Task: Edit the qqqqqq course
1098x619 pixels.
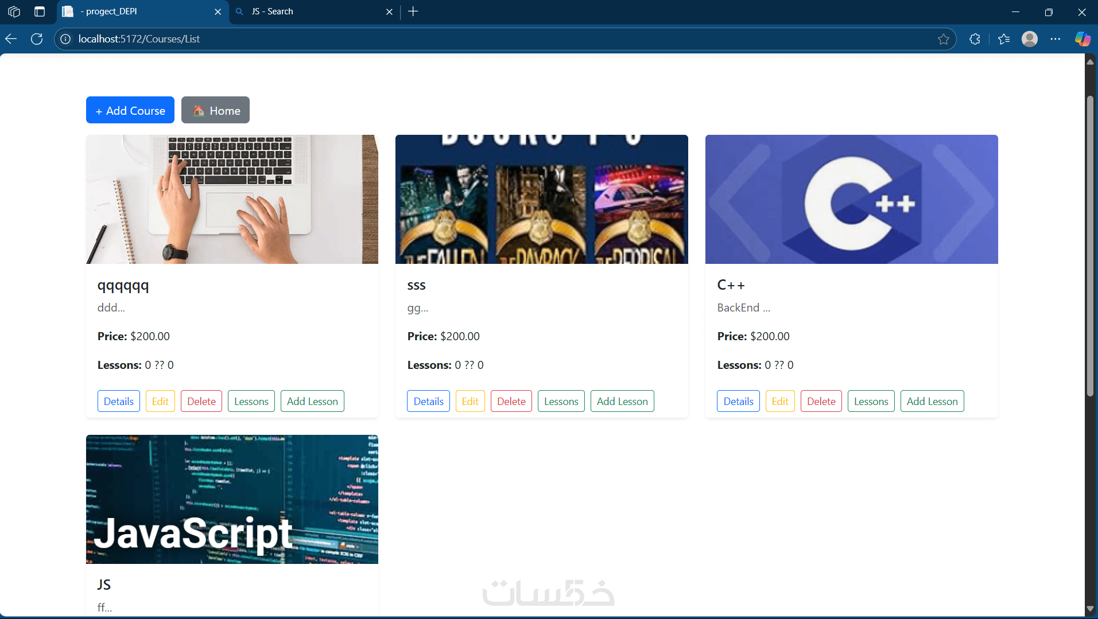Action: [160, 401]
